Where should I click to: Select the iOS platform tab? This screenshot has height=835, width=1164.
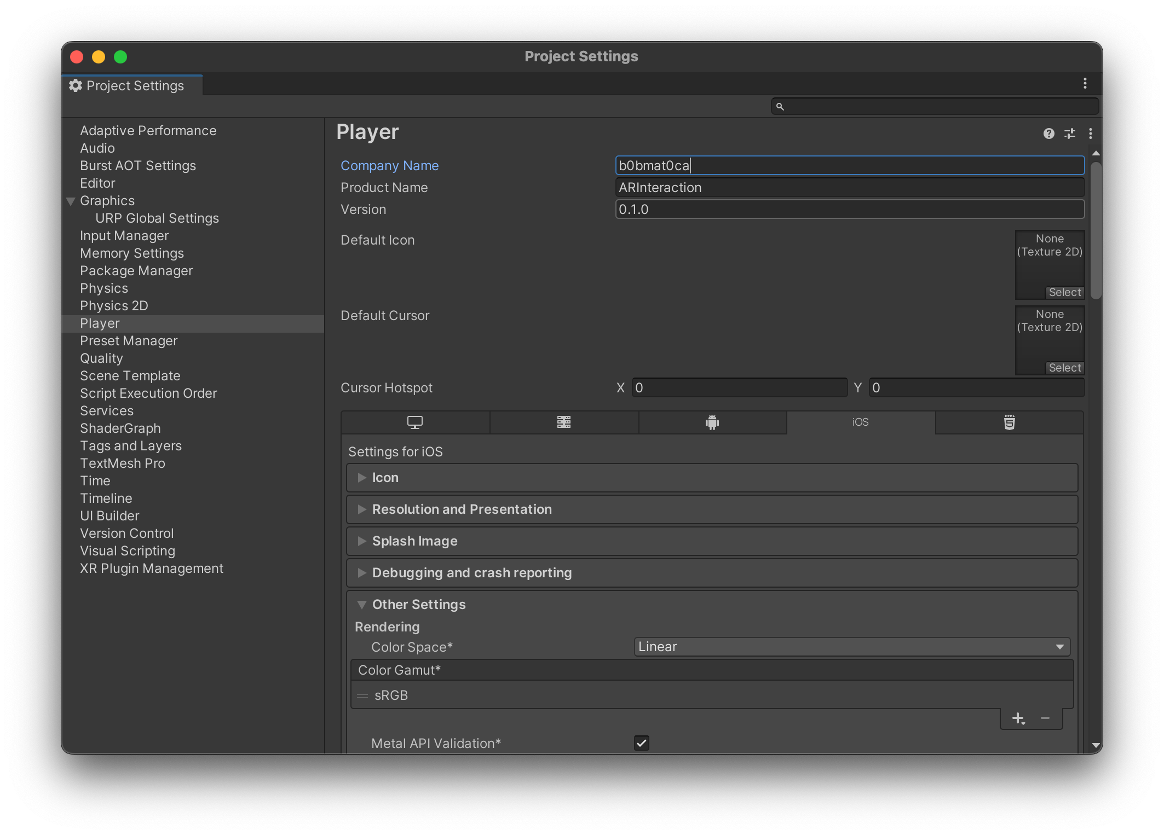tap(860, 422)
